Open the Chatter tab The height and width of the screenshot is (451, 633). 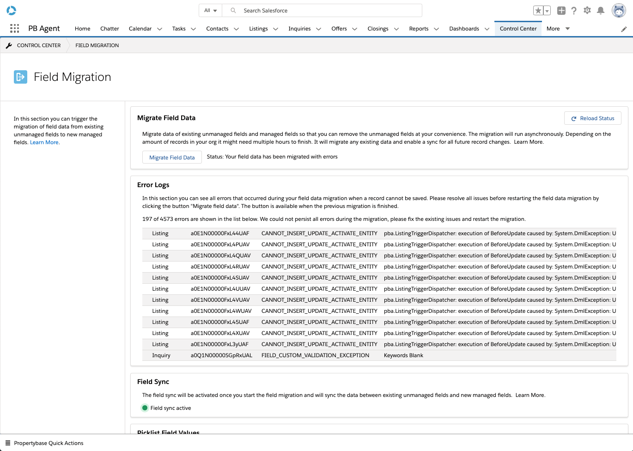tap(110, 29)
